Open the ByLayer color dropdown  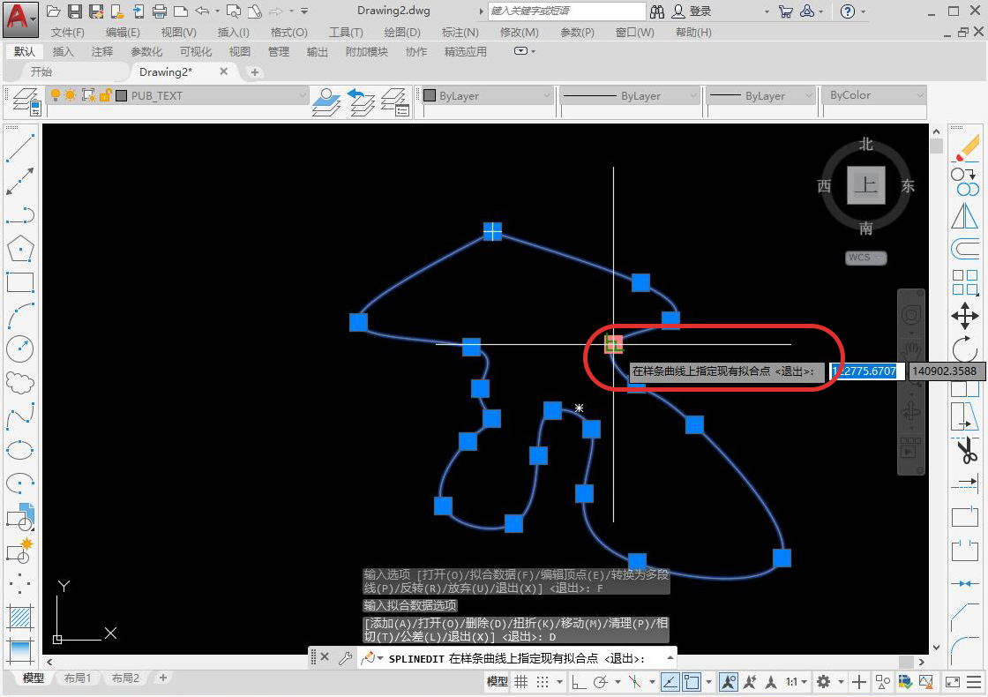[546, 96]
